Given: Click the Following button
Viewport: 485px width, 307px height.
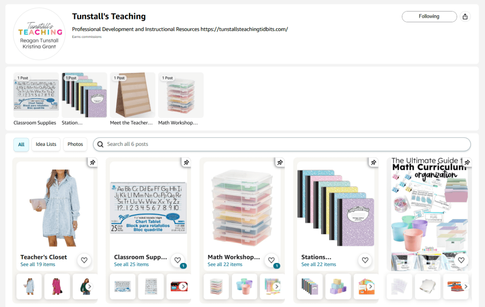Looking at the screenshot, I should coord(429,17).
